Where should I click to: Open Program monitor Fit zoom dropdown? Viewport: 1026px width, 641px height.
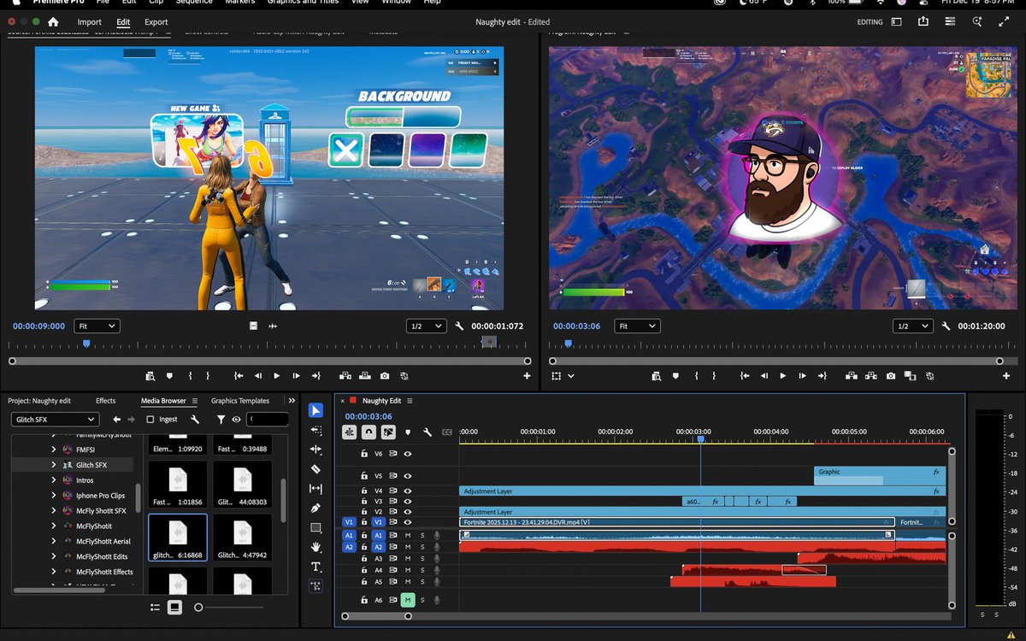tap(637, 326)
